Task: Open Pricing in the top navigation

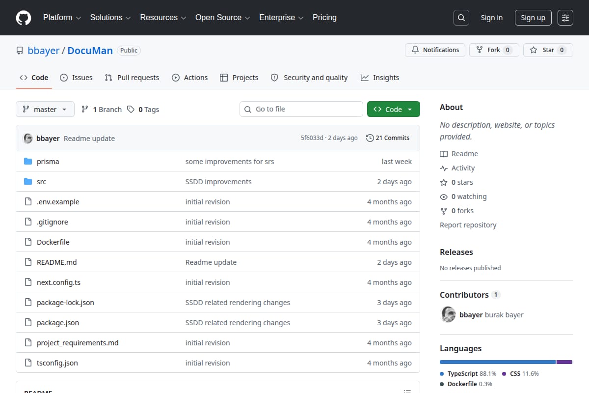Action: 324,18
